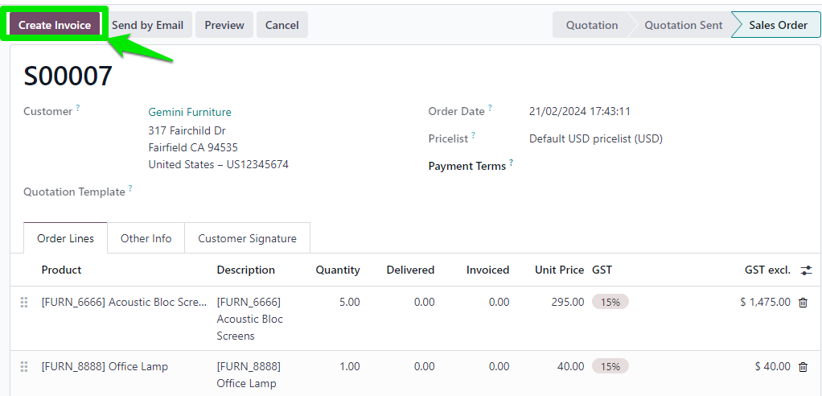The image size is (822, 396).
Task: Show the Payment Terms help question mark
Action: [511, 162]
